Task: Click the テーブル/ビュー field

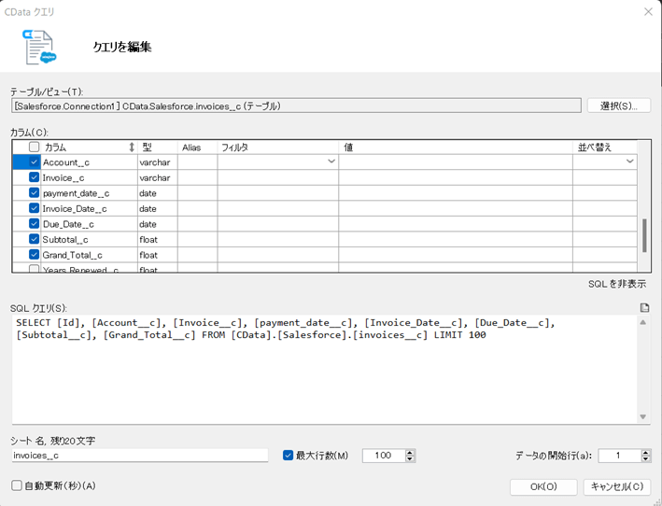Action: tap(296, 105)
